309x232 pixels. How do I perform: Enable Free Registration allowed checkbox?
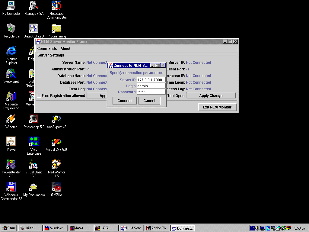tap(39, 96)
